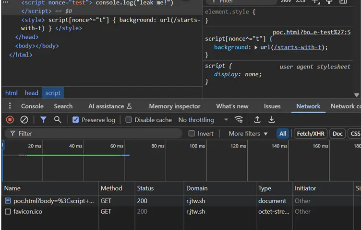Toggle the network filter funnel icon
Image resolution: width=361 pixels, height=230 pixels.
(43, 120)
